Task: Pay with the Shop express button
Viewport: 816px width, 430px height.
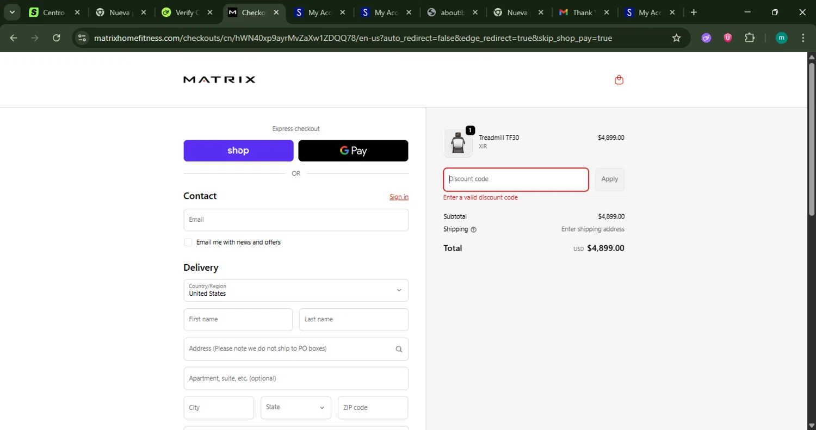Action: click(x=238, y=151)
